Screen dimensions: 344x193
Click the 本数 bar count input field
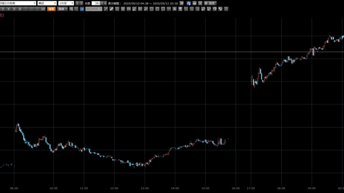pos(96,3)
